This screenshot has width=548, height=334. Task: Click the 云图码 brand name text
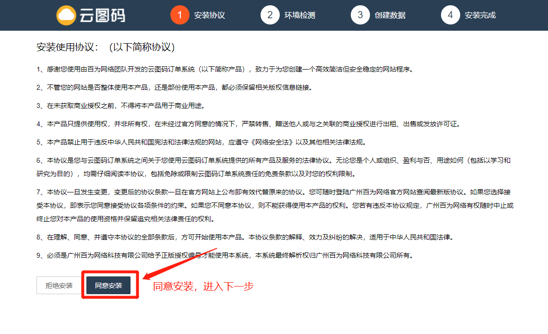(x=102, y=15)
